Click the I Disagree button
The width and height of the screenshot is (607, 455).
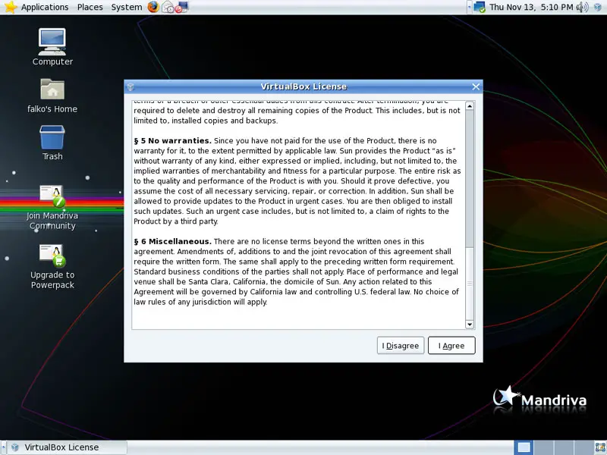pyautogui.click(x=401, y=346)
